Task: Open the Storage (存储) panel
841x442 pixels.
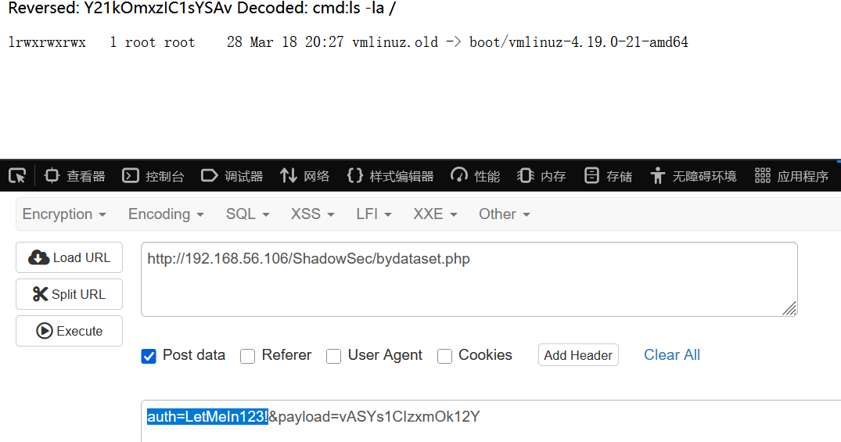Action: [x=608, y=176]
